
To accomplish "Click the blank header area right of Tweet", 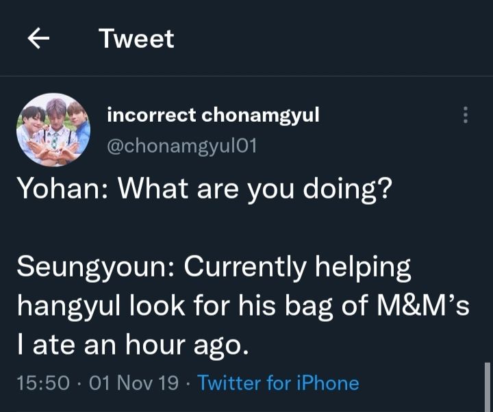I will point(329,39).
